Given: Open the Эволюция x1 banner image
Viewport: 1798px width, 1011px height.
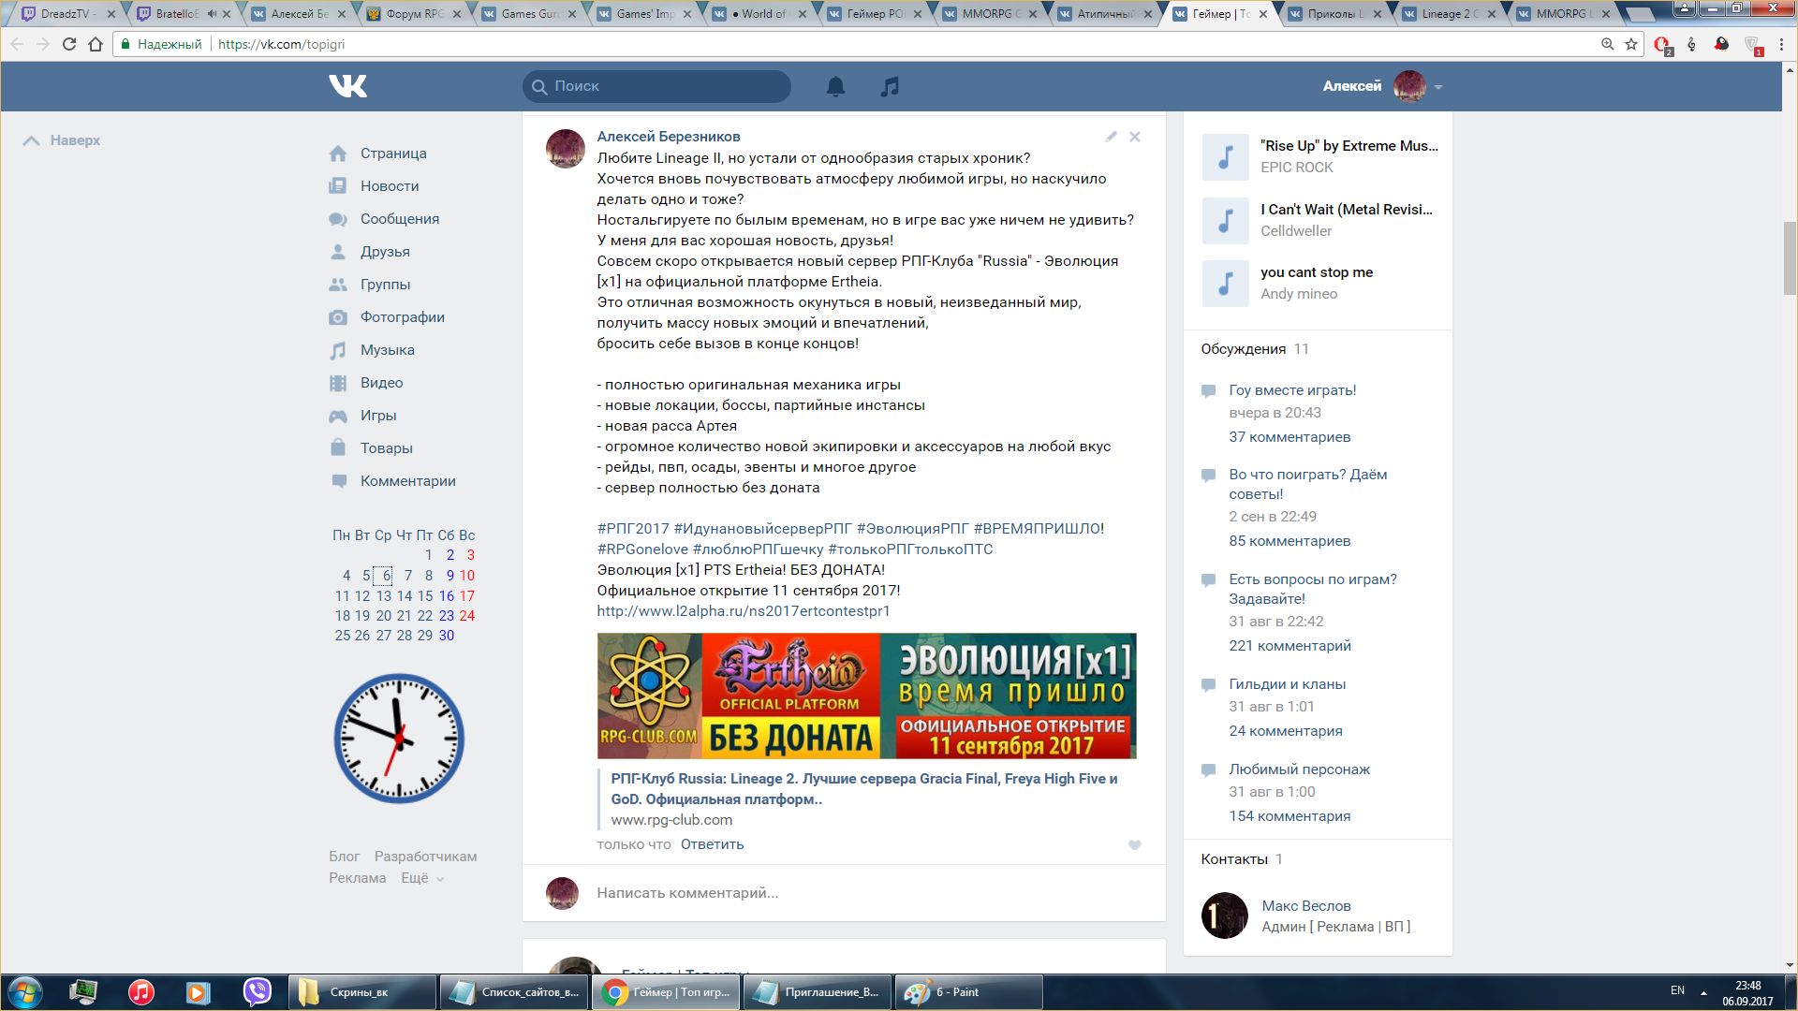Looking at the screenshot, I should pyautogui.click(x=867, y=696).
